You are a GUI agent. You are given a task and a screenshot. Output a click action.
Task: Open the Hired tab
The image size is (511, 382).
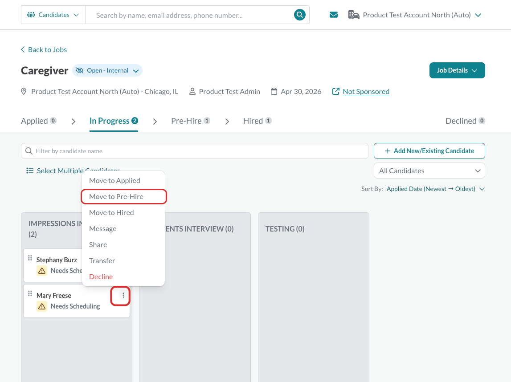coord(257,121)
